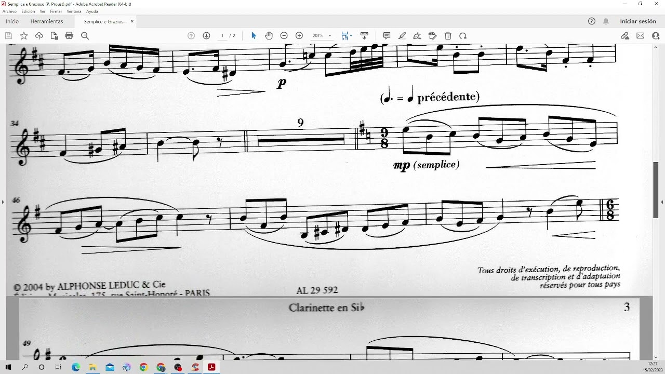Image resolution: width=665 pixels, height=374 pixels.
Task: Open the notifications bell
Action: coord(606,21)
